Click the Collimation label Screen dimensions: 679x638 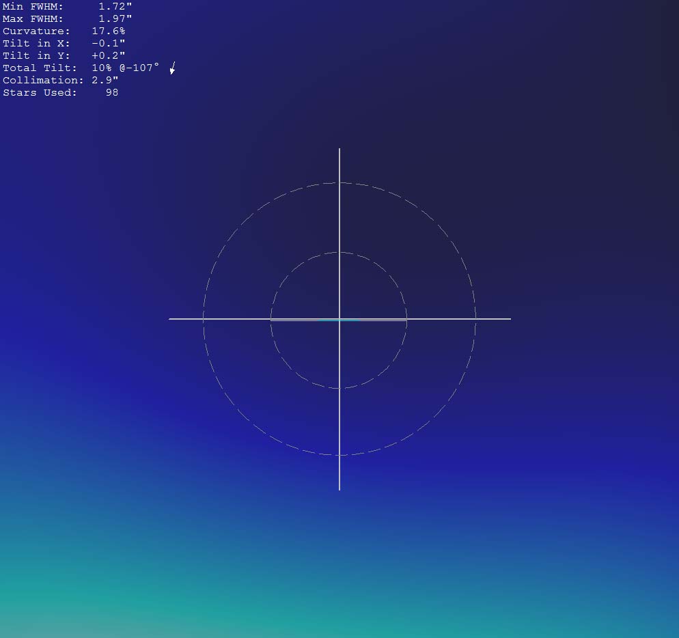(x=43, y=80)
